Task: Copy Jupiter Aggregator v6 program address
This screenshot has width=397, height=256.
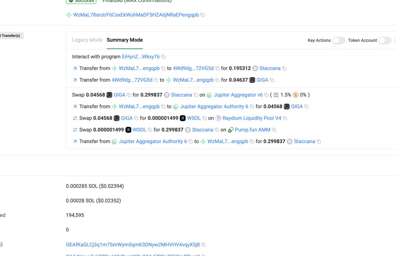Action: tap(266, 95)
